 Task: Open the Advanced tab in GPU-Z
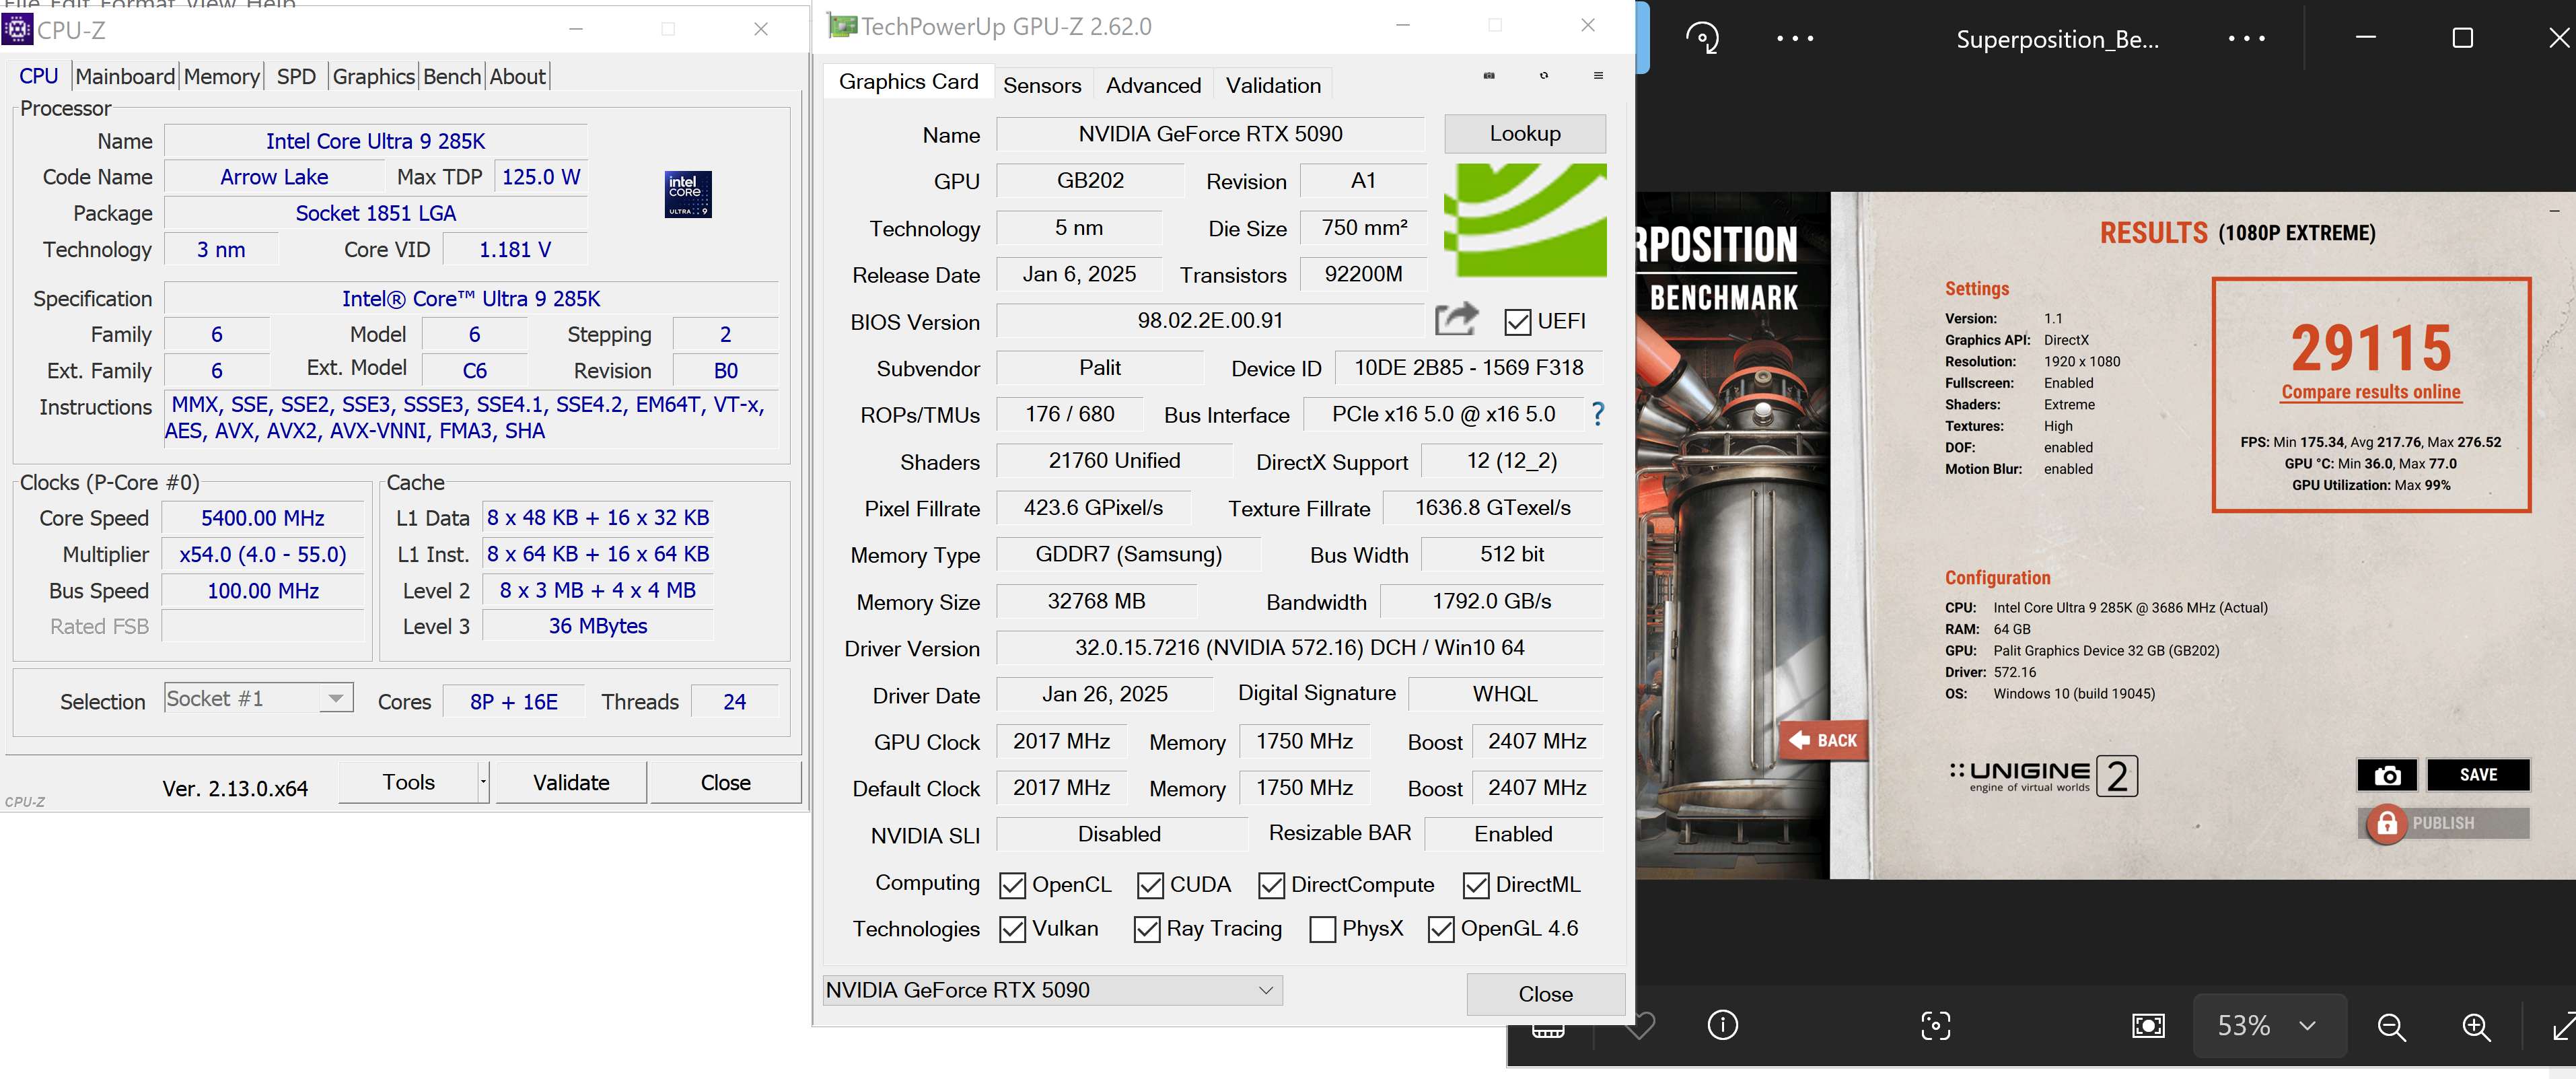click(x=1153, y=86)
